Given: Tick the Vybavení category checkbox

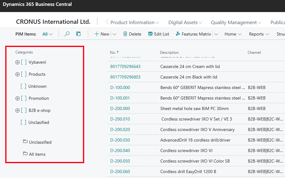Looking at the screenshot, I should (24, 62).
